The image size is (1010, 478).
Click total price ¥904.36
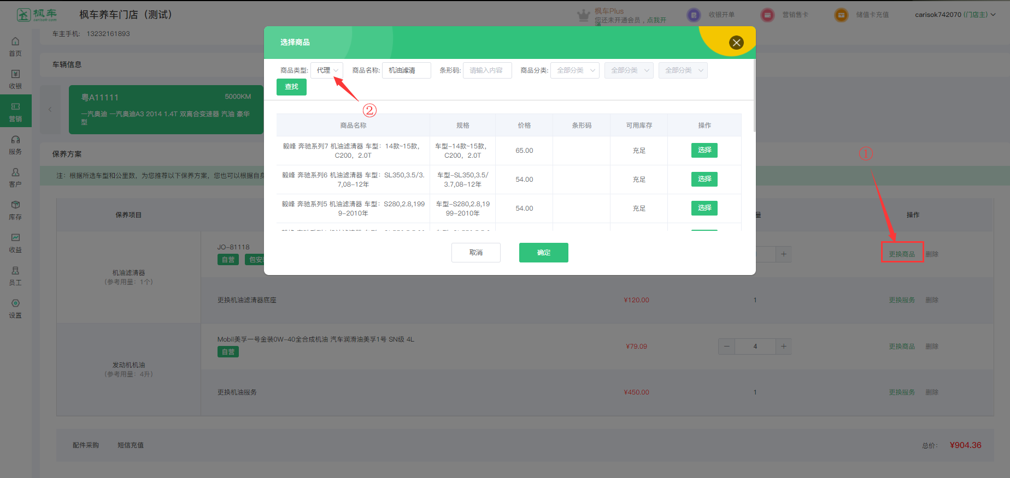click(965, 445)
